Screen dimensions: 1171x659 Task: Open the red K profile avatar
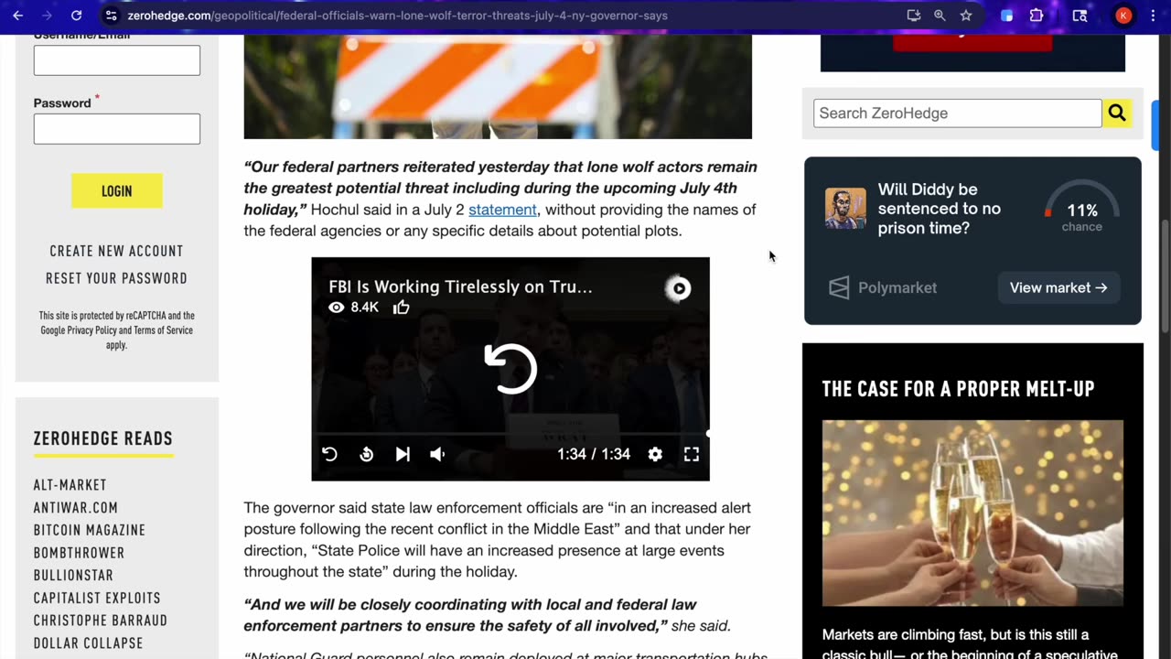(x=1123, y=16)
